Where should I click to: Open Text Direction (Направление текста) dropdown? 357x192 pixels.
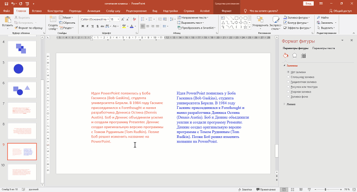point(193,17)
